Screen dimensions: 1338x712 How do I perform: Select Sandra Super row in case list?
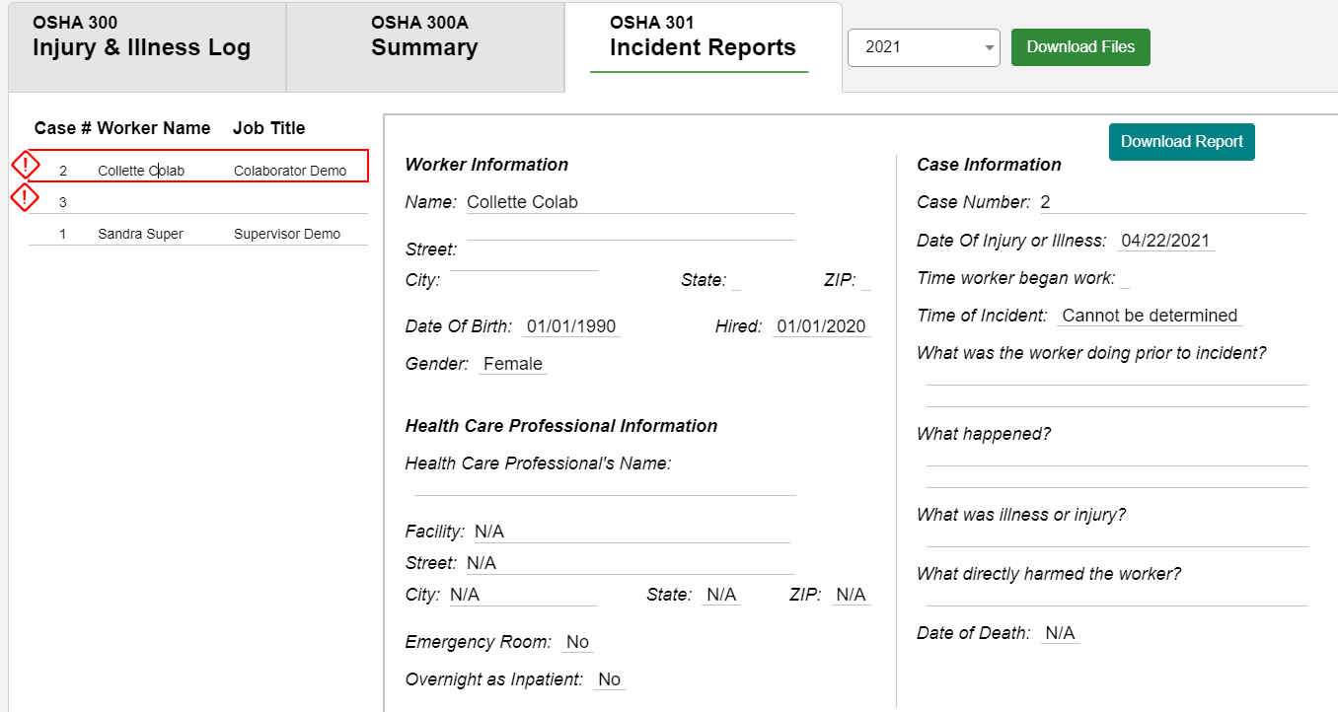point(198,234)
